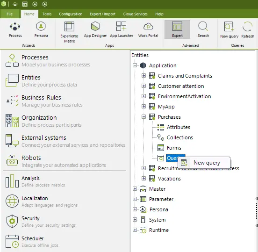Click the Search magnifier in Advanced group

[x=203, y=29]
